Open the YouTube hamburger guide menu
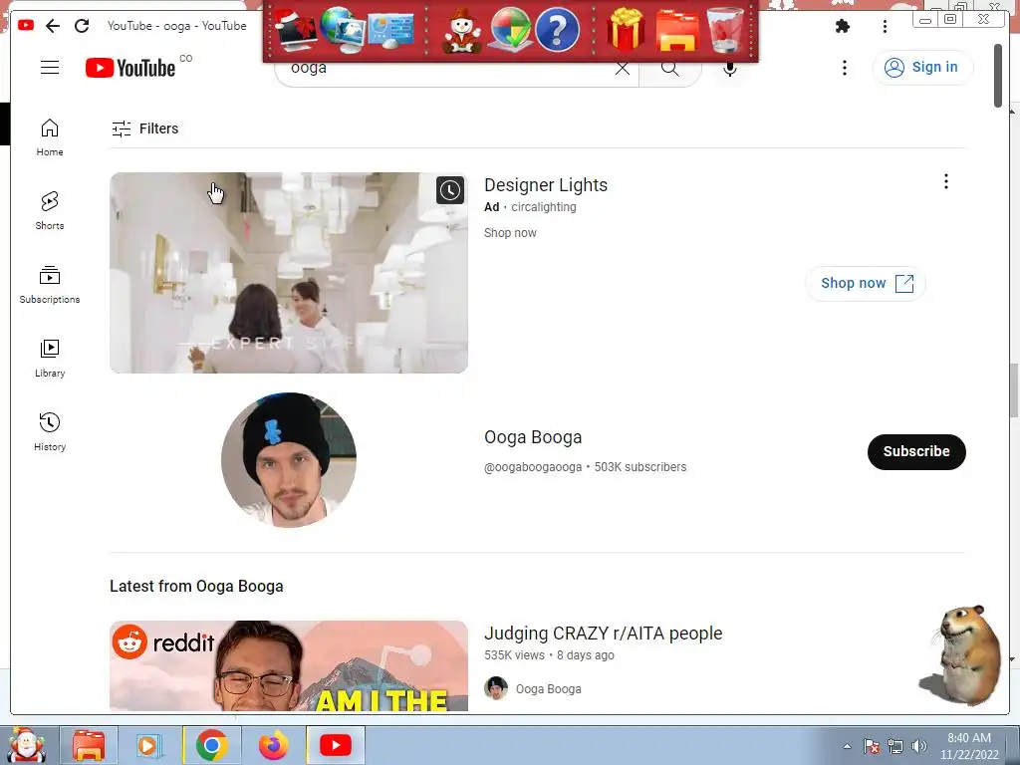Image resolution: width=1020 pixels, height=765 pixels. pos(50,67)
